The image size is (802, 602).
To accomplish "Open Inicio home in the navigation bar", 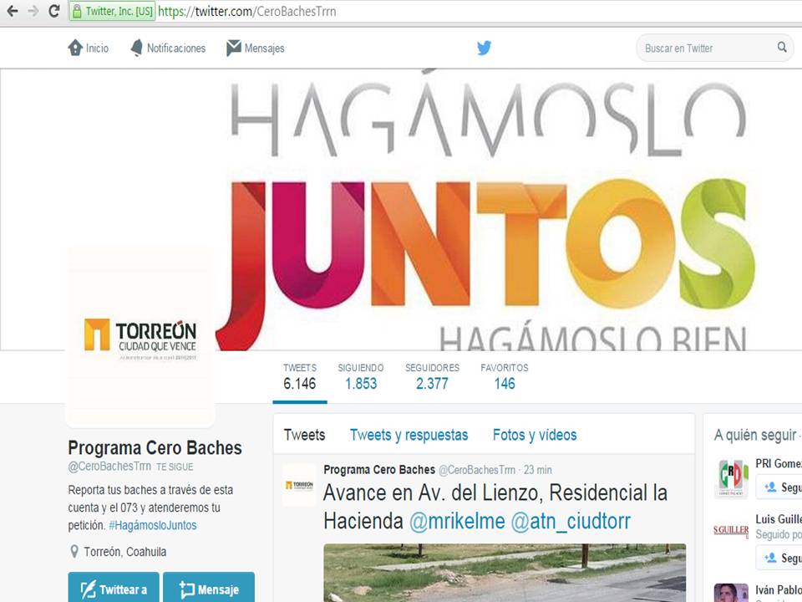I will coord(89,48).
